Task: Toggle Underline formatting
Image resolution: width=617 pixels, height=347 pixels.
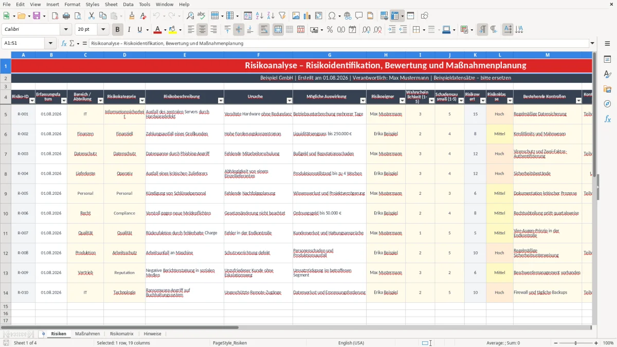Action: tap(140, 30)
